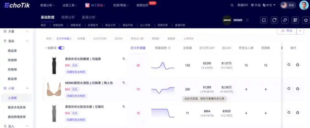Image resolution: width=310 pixels, height=128 pixels.
Task: Open the 直播分析 tab
Action: point(88,17)
